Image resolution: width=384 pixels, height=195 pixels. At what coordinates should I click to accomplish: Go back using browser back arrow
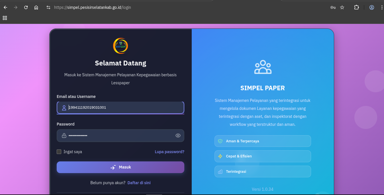[5, 7]
